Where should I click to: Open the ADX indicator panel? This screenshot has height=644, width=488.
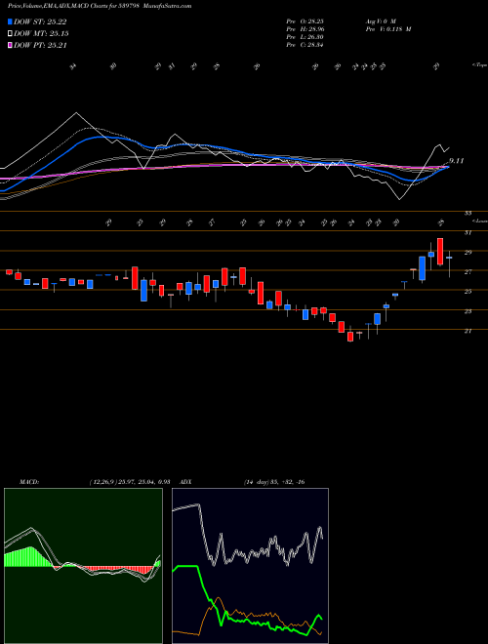coord(250,566)
